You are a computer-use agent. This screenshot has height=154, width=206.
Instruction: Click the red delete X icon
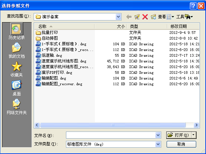pos(145,16)
